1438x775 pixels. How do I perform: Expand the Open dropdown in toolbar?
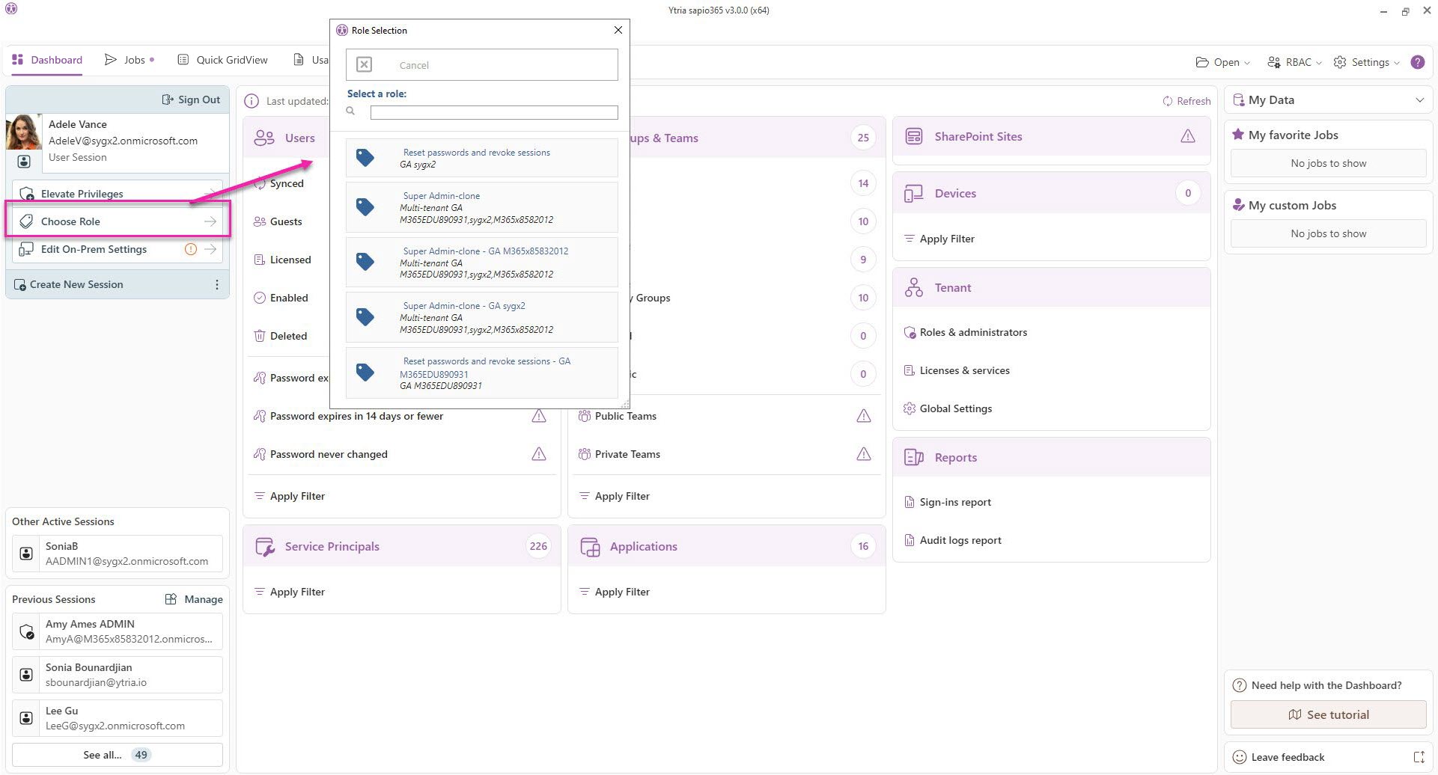[1223, 62]
